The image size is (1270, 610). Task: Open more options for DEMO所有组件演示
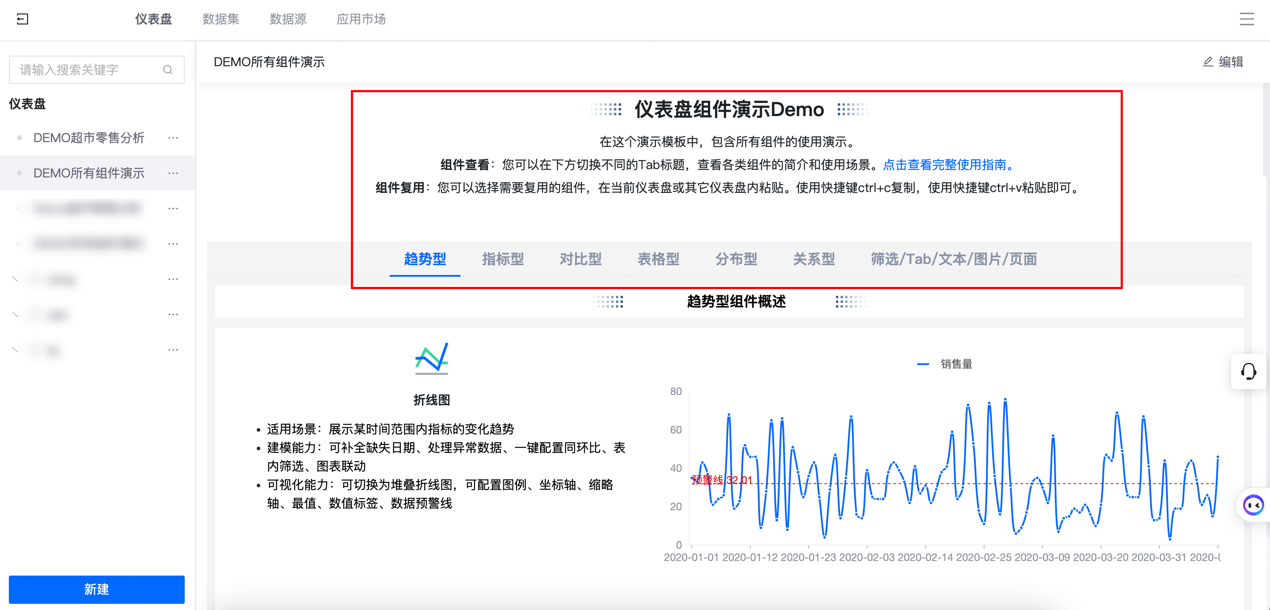pyautogui.click(x=173, y=173)
